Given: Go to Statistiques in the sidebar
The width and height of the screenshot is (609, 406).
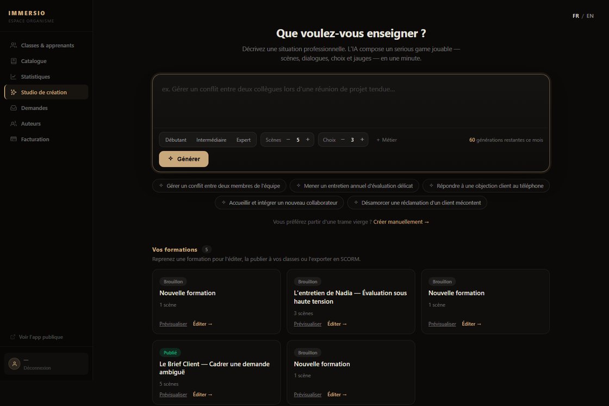Looking at the screenshot, I should [46, 77].
